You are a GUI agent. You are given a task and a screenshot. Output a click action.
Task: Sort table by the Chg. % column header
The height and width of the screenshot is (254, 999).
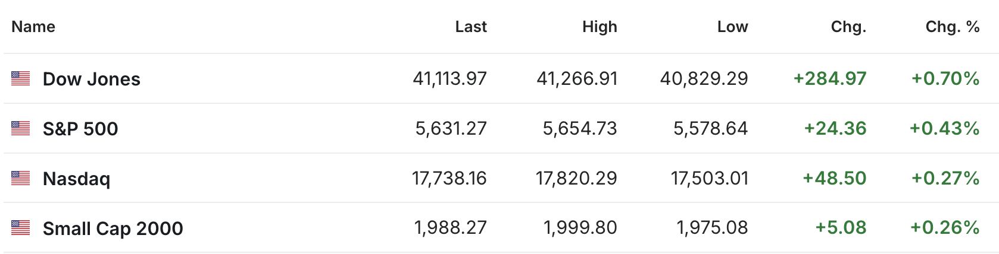(953, 27)
